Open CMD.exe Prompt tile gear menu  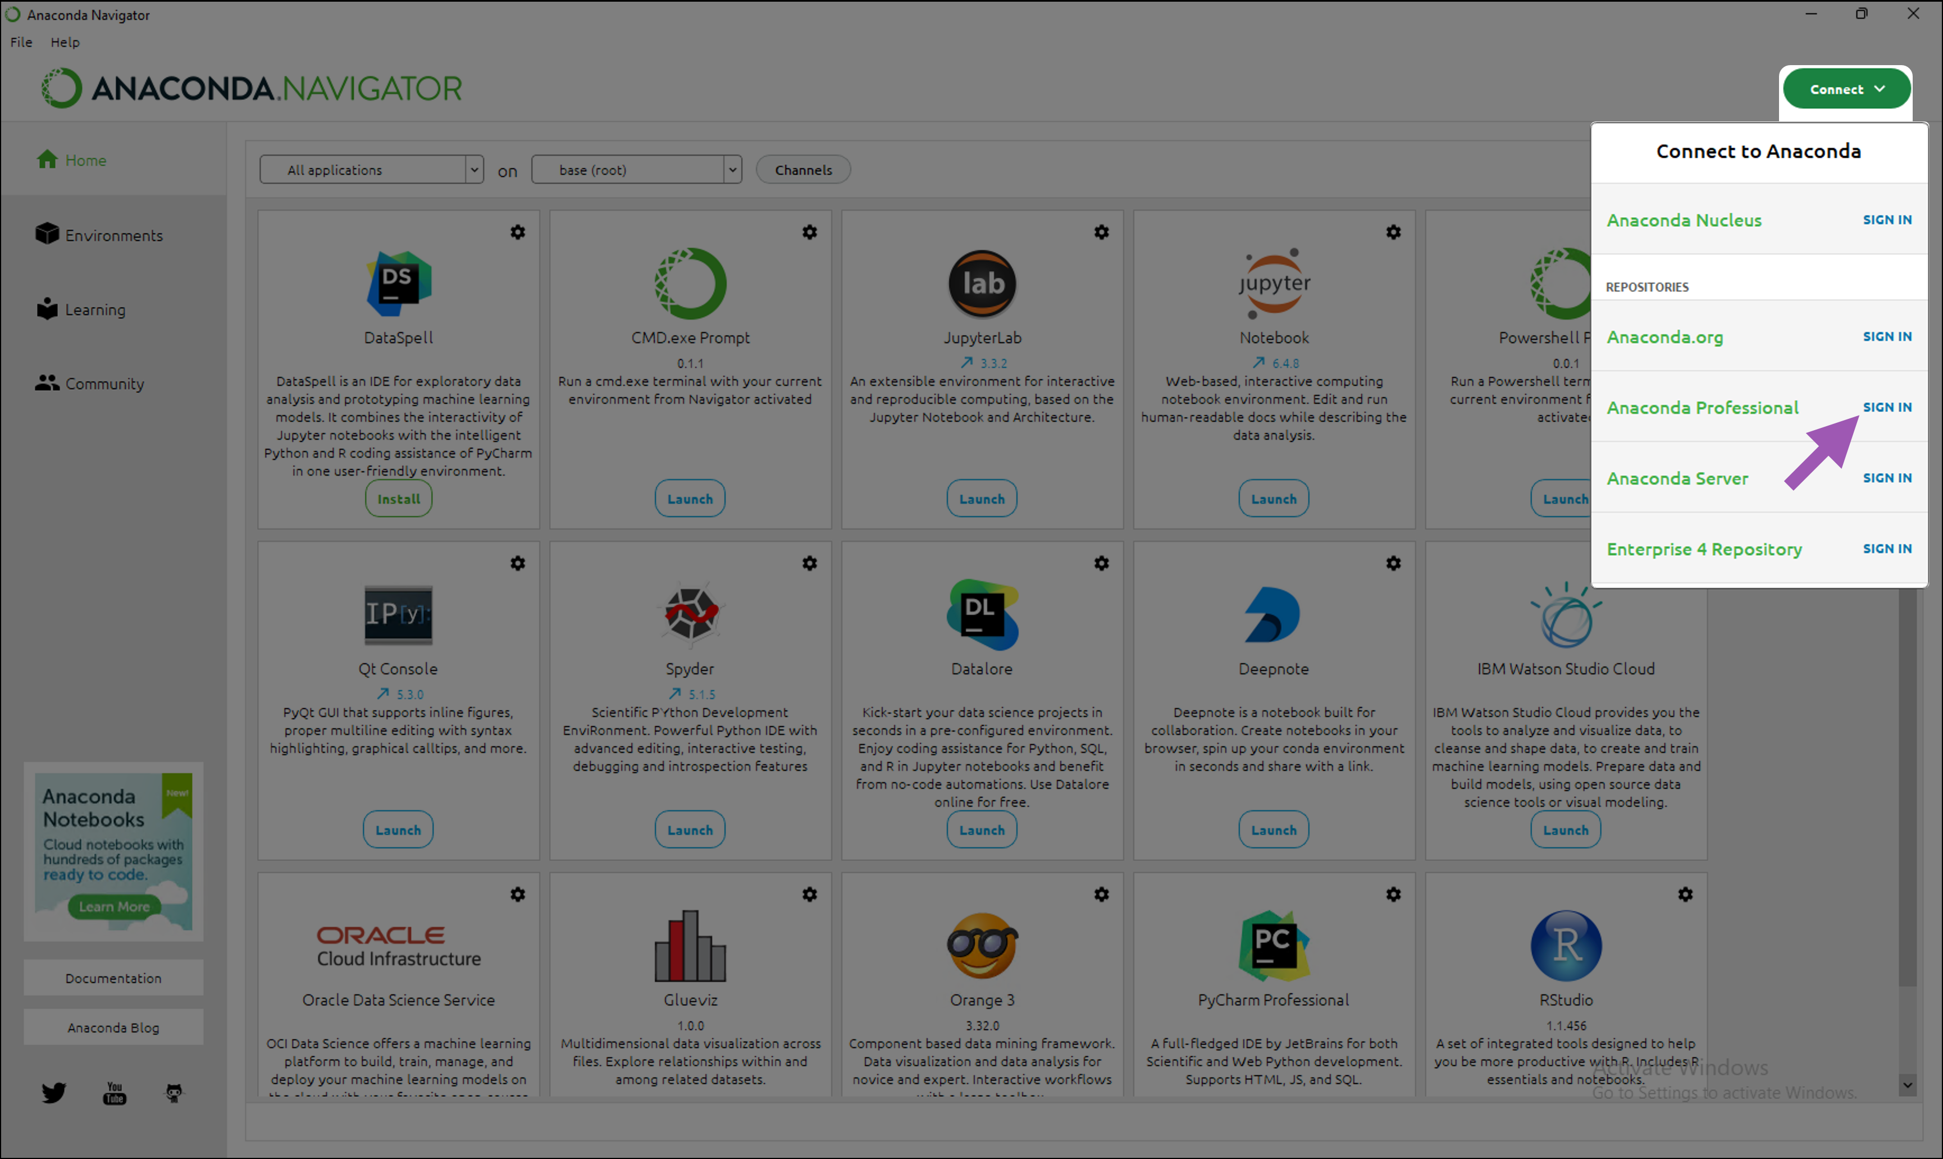pyautogui.click(x=810, y=232)
